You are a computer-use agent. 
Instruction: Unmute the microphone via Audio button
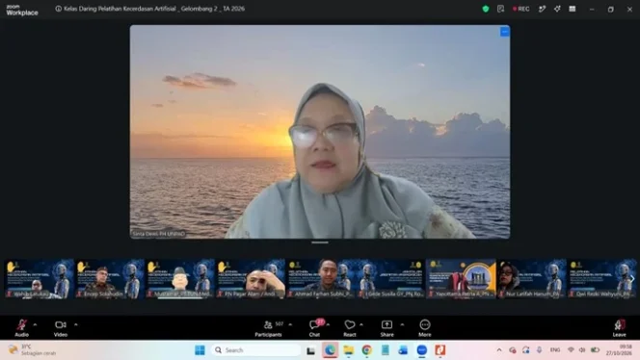click(x=21, y=328)
